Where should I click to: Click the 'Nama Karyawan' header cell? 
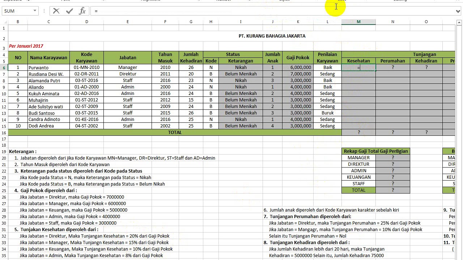point(48,58)
